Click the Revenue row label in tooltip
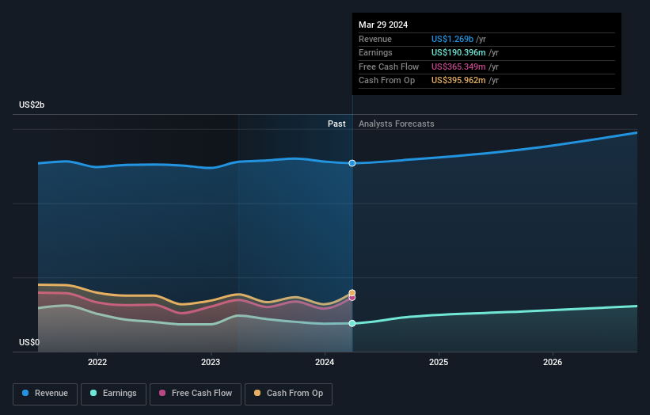Image resolution: width=650 pixels, height=415 pixels. click(375, 39)
